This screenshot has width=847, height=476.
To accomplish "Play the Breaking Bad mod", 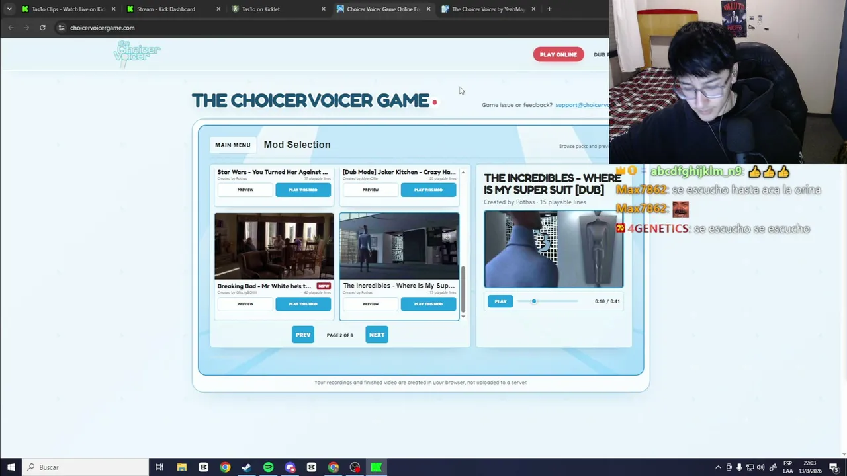I will [x=303, y=304].
